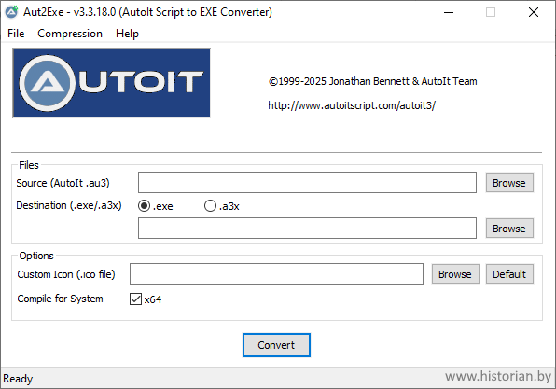Open the File menu
The height and width of the screenshot is (389, 556).
pos(16,34)
